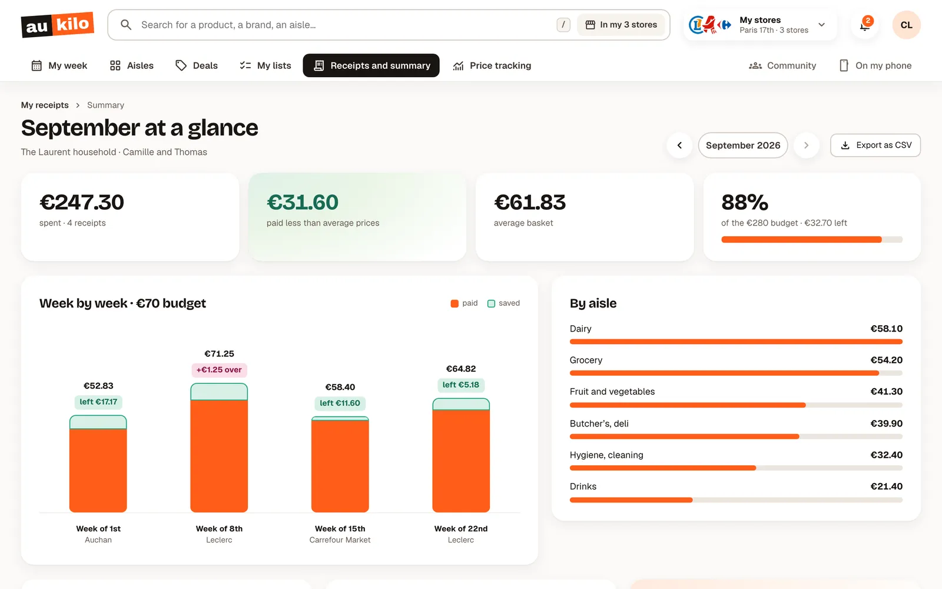Toggle the saved legend swatch
The height and width of the screenshot is (589, 942).
coord(491,303)
